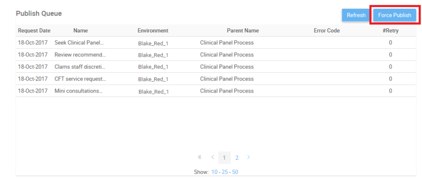Click the Environment column header

click(153, 31)
